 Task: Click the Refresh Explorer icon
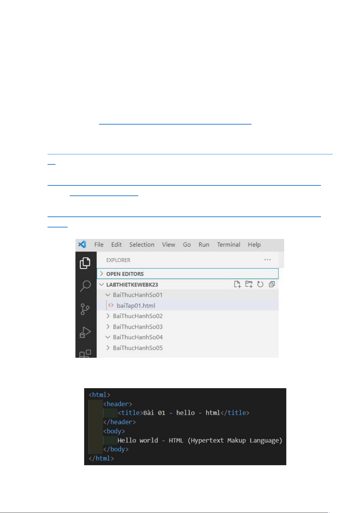pyautogui.click(x=260, y=284)
